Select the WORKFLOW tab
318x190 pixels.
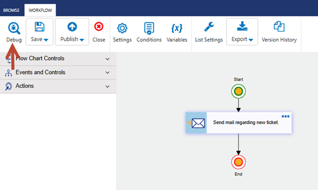coord(40,10)
